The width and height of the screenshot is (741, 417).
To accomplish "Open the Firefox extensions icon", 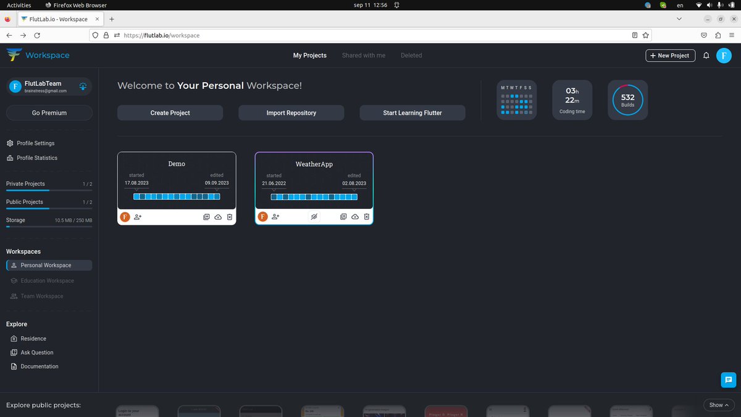I will (x=718, y=35).
